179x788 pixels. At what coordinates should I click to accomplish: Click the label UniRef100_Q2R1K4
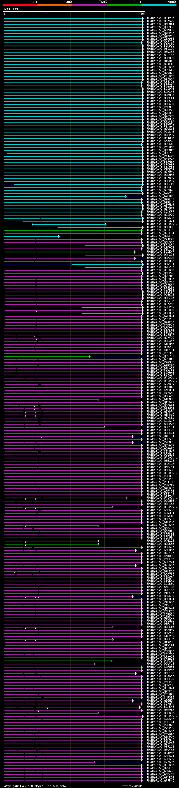161,264
